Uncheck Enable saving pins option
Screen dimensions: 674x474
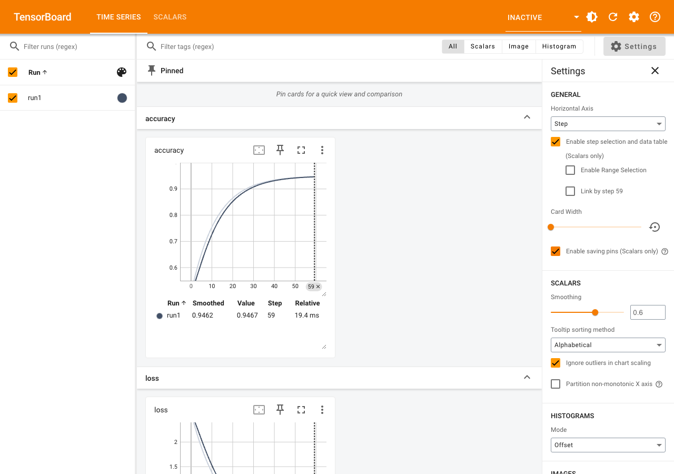556,251
